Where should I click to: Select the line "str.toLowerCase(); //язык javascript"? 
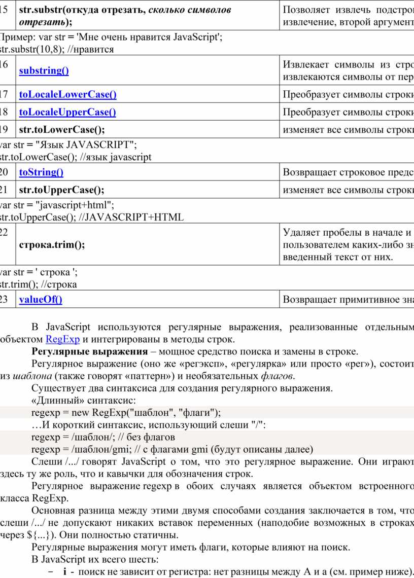point(76,157)
